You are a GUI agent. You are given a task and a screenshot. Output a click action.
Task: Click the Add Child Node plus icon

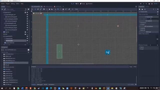(x=2, y=9)
